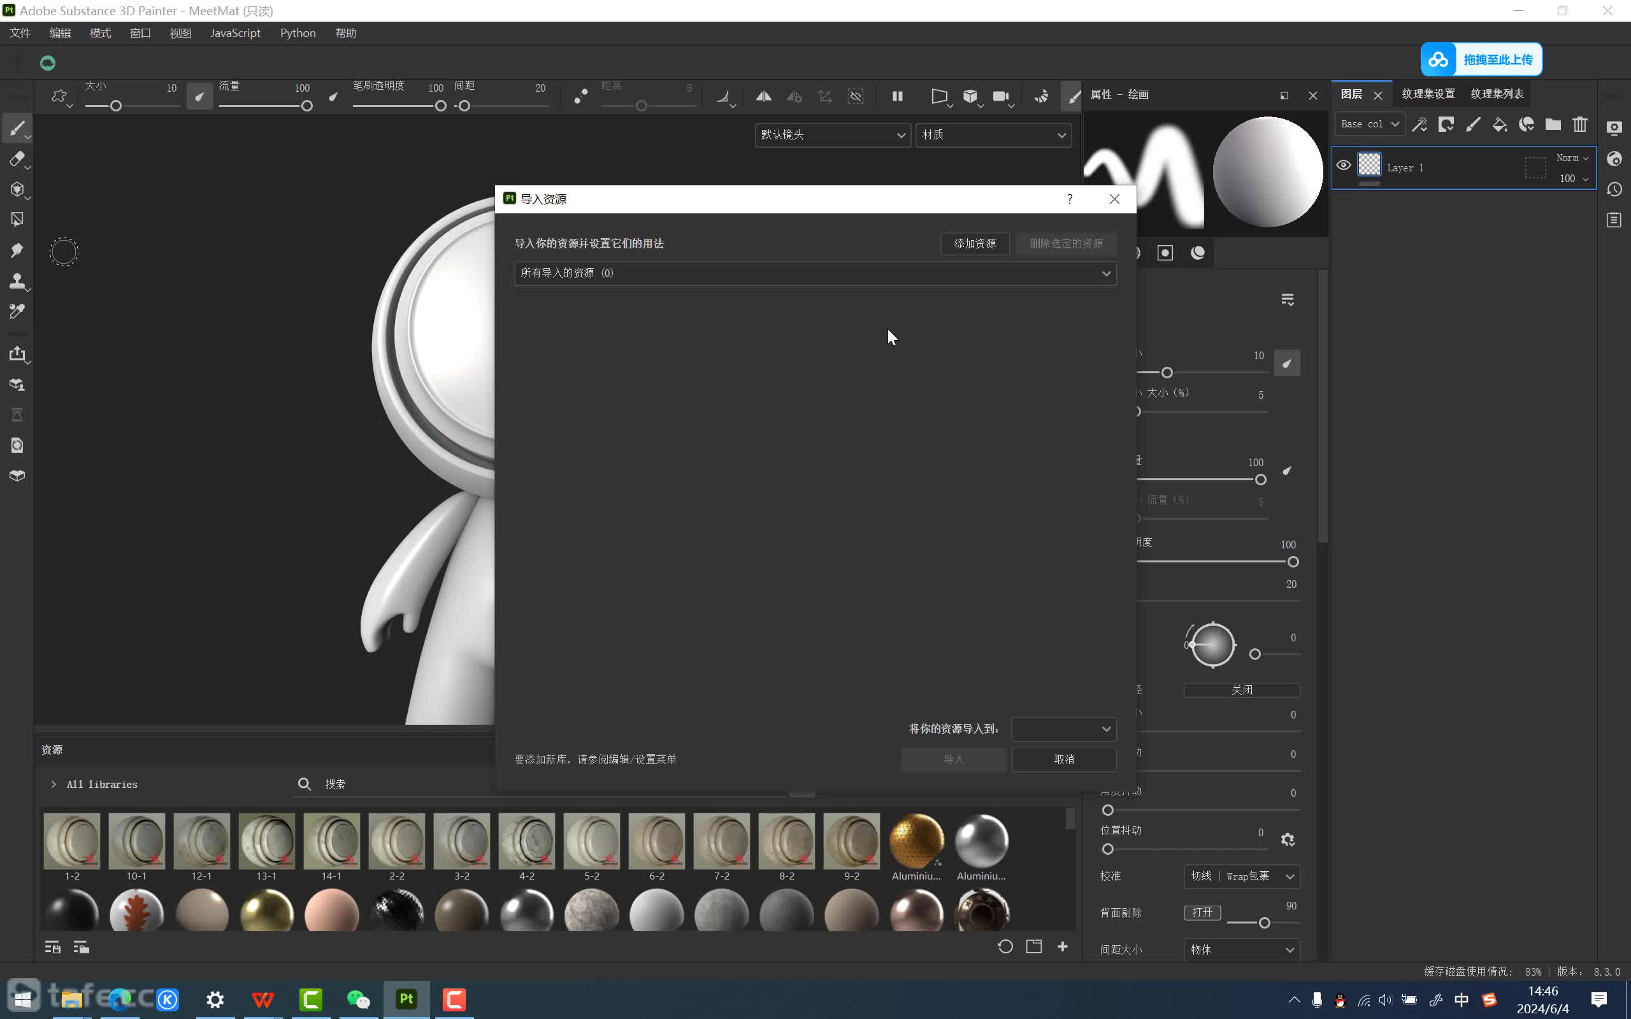Screen dimensions: 1631x1019
Task: Toggle lazy mouse in top toolbar
Action: coord(581,96)
